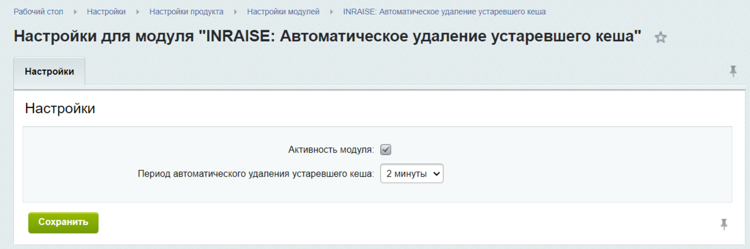This screenshot has height=249, width=750.
Task: Open the cache deletion period dropdown
Action: click(x=412, y=173)
